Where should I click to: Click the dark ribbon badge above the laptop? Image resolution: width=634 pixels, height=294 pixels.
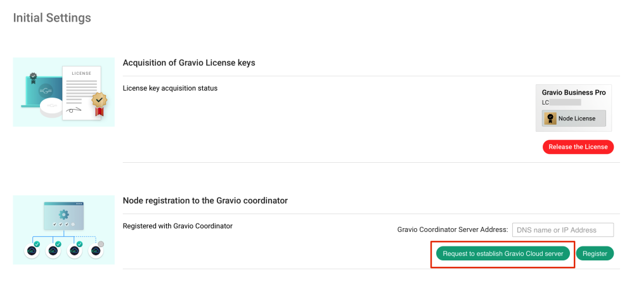coord(33,76)
